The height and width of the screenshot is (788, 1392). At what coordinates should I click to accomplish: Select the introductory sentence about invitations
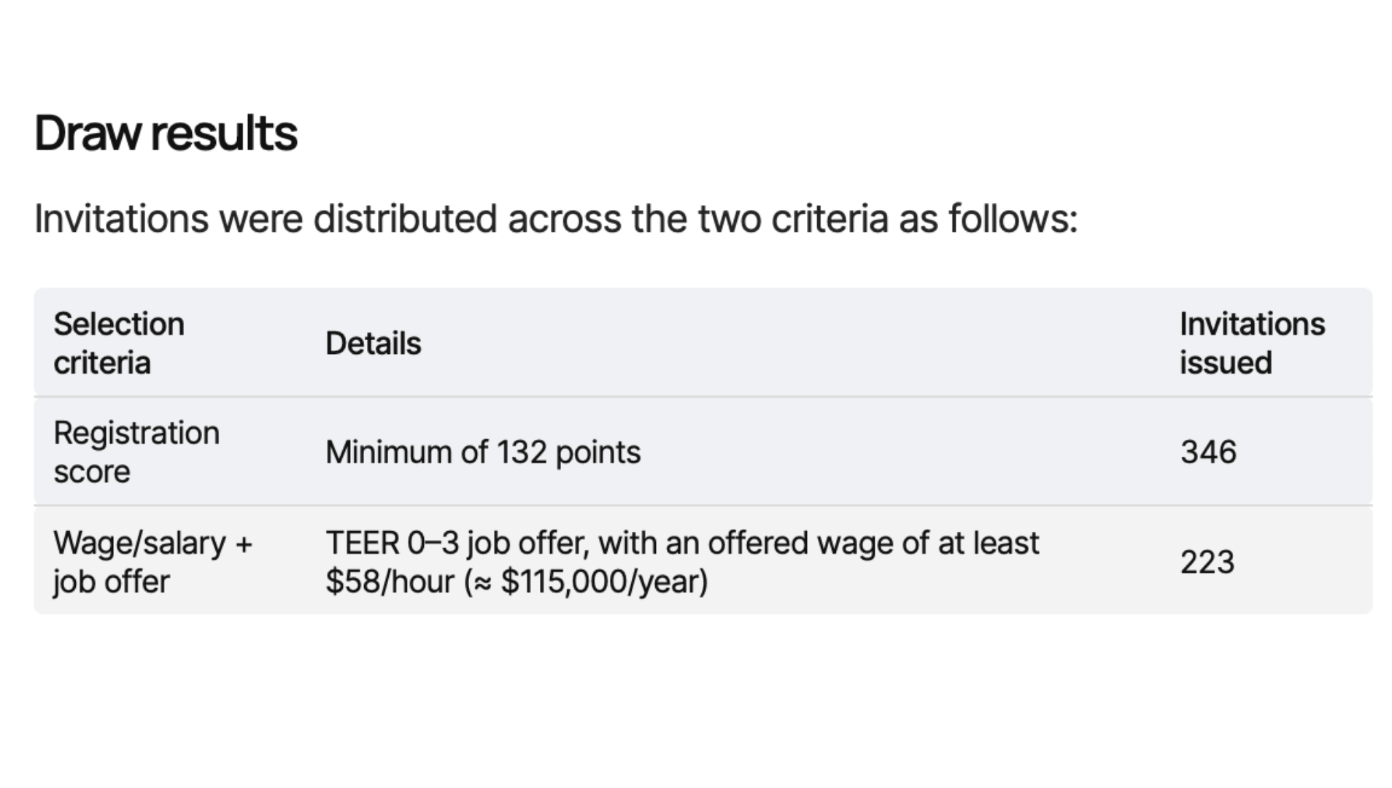click(x=556, y=219)
